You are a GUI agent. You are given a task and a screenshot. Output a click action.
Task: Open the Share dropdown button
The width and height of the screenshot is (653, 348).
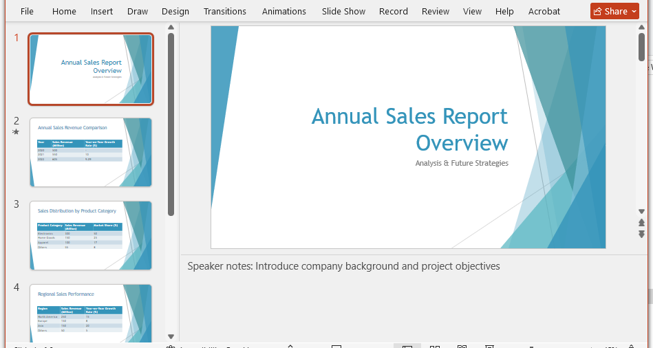click(614, 11)
